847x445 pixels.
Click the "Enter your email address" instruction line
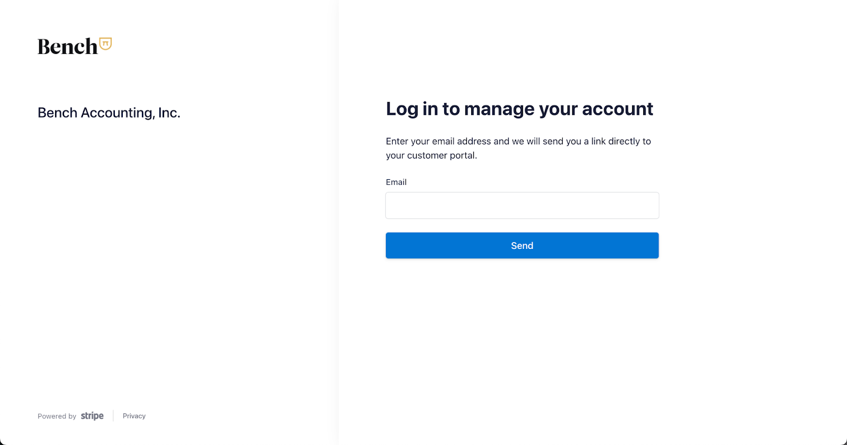pyautogui.click(x=518, y=141)
